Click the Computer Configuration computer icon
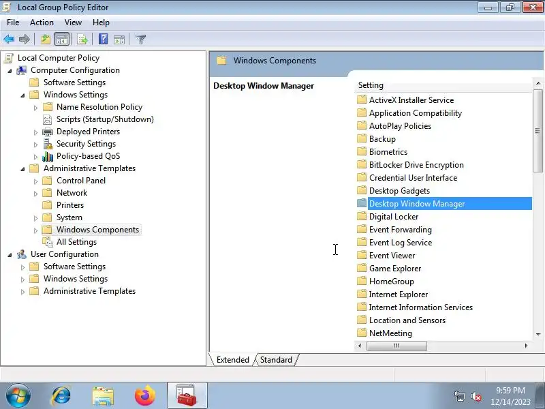Screen dimensions: 545x409 point(22,70)
